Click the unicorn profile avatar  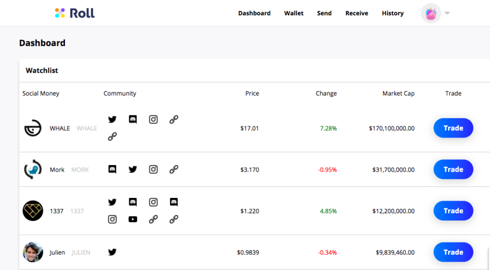pos(431,13)
